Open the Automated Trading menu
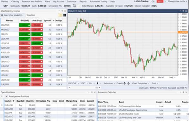The image size is (189, 121). pos(99,2)
